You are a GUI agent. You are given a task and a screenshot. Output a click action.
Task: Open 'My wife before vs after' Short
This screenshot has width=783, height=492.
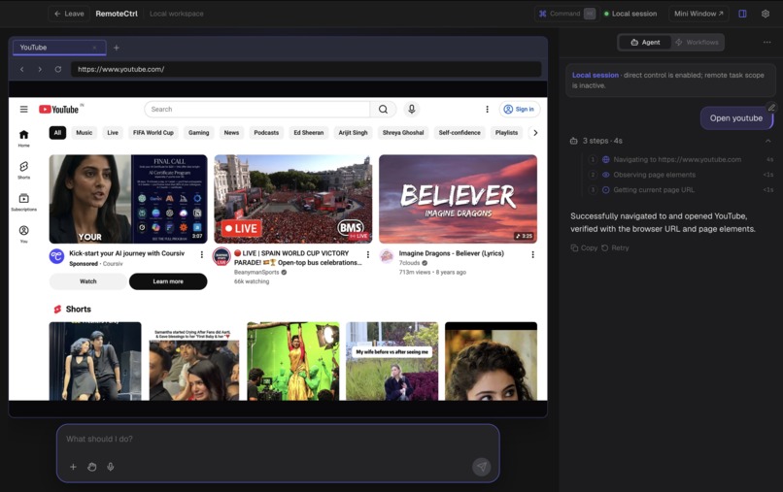coord(392,361)
